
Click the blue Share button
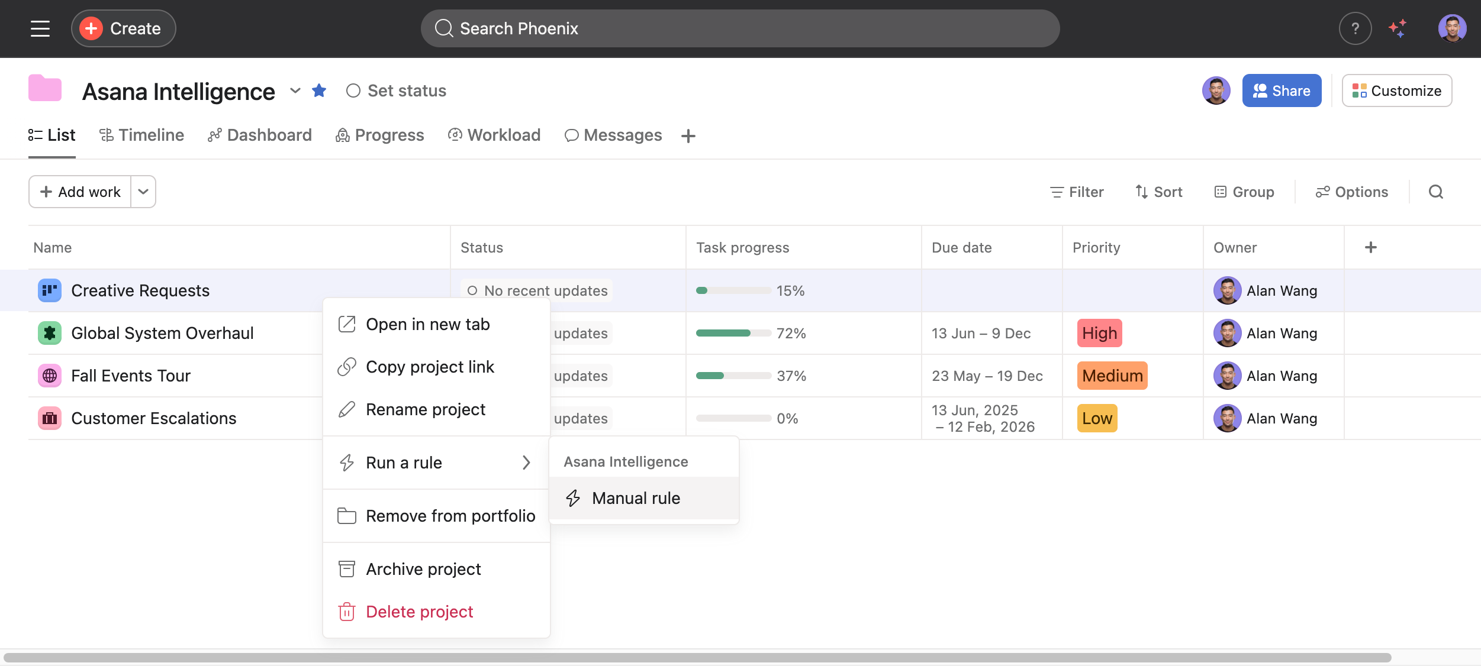click(1282, 90)
